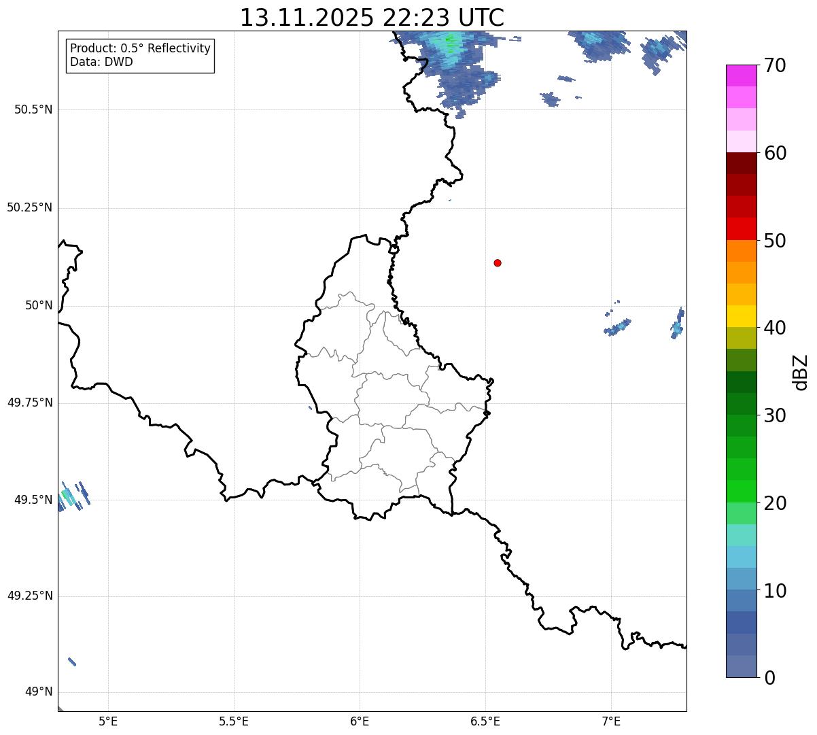Click the plot title 13.11.2025 22:23 UTC
The image size is (817, 735).
click(372, 18)
